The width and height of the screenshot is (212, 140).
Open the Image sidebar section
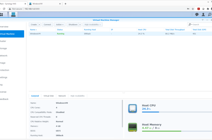12,63
